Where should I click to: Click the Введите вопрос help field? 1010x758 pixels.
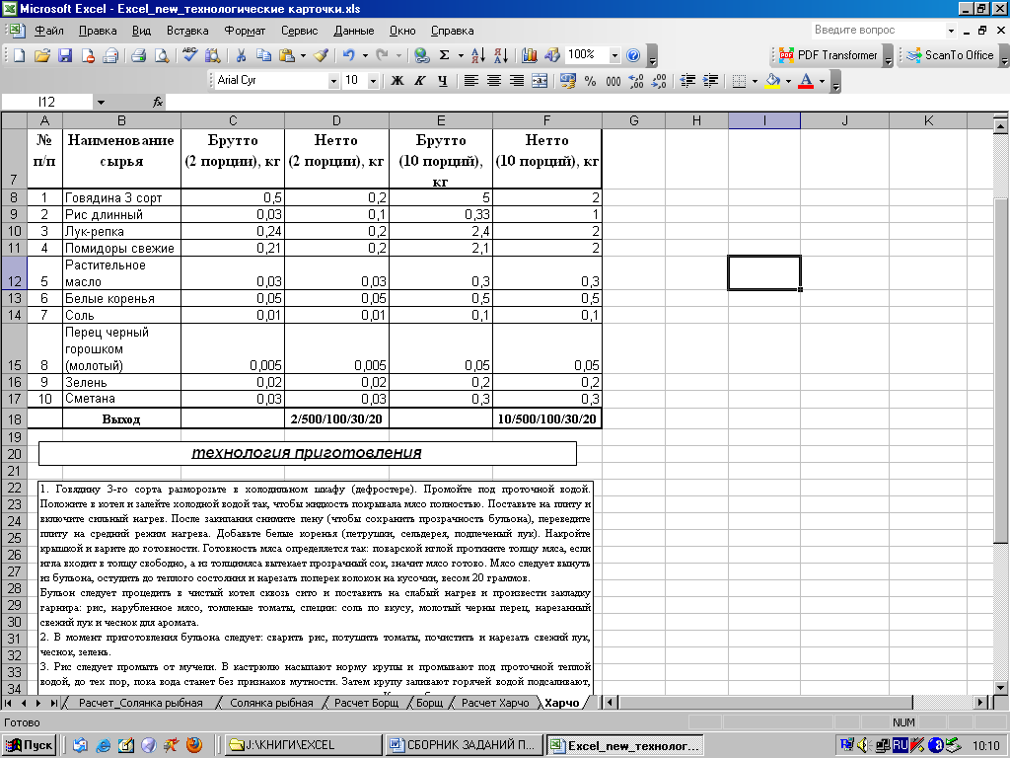coord(877,31)
